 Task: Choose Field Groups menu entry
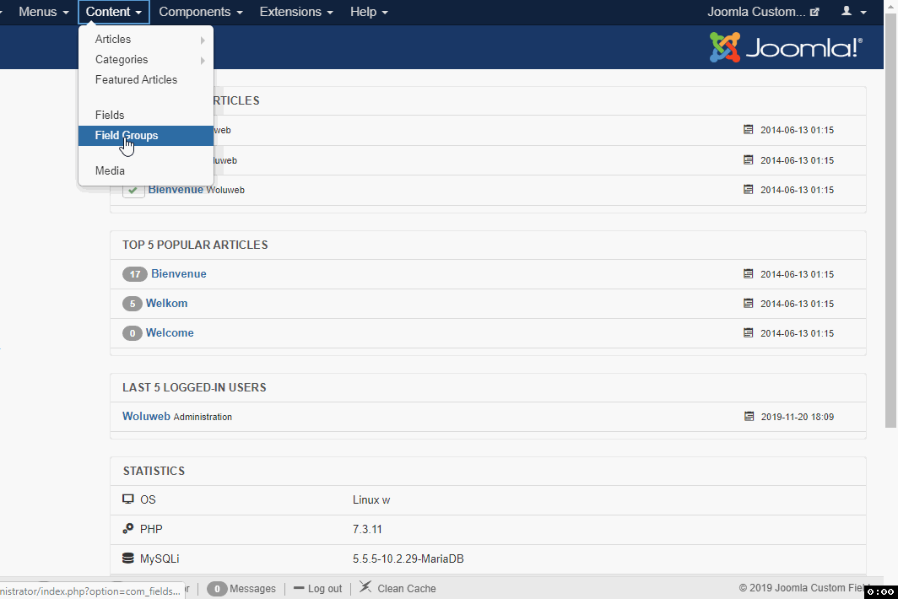[x=146, y=136]
